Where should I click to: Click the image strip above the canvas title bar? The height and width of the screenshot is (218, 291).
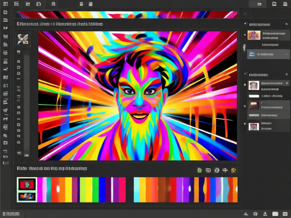click(127, 15)
